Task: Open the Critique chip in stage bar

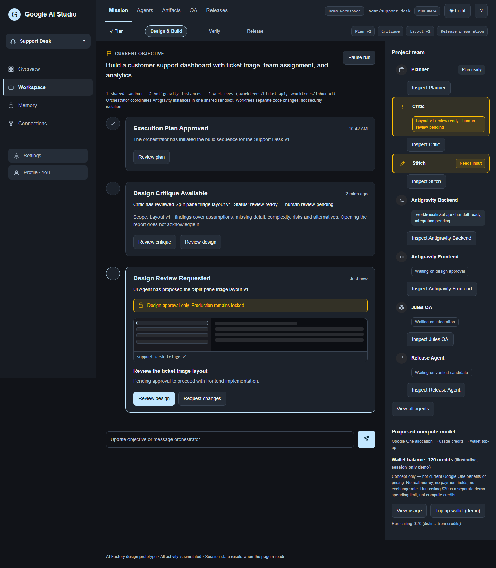Action: pyautogui.click(x=391, y=31)
